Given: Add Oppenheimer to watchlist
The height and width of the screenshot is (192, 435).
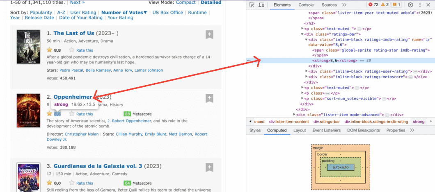Looking at the screenshot, I should (x=209, y=99).
